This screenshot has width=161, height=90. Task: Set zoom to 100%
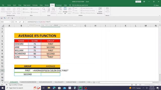(48, 10)
